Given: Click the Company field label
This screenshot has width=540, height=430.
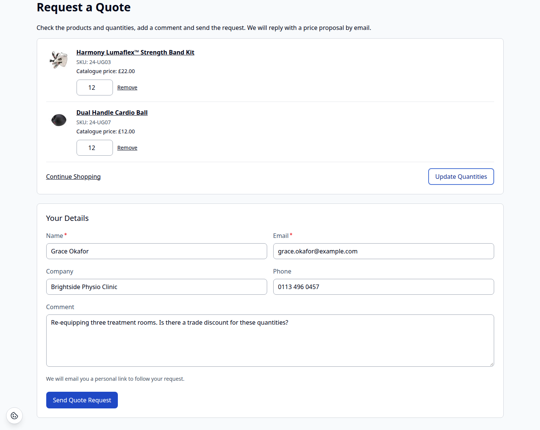Looking at the screenshot, I should click(60, 271).
